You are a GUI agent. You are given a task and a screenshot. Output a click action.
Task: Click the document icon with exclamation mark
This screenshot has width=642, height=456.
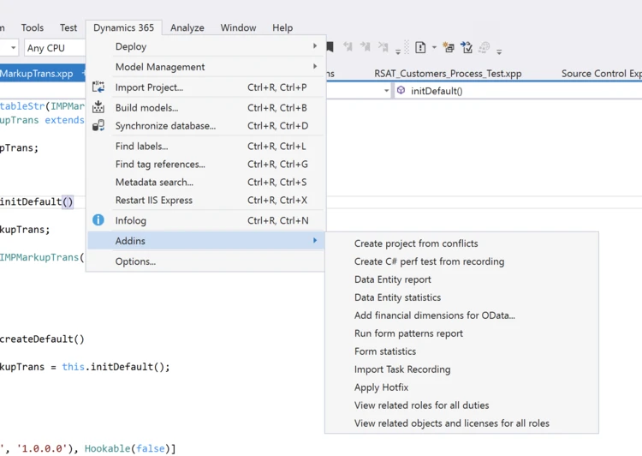[420, 47]
